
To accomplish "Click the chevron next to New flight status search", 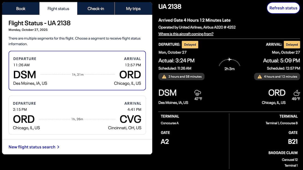I will [x=58, y=147].
